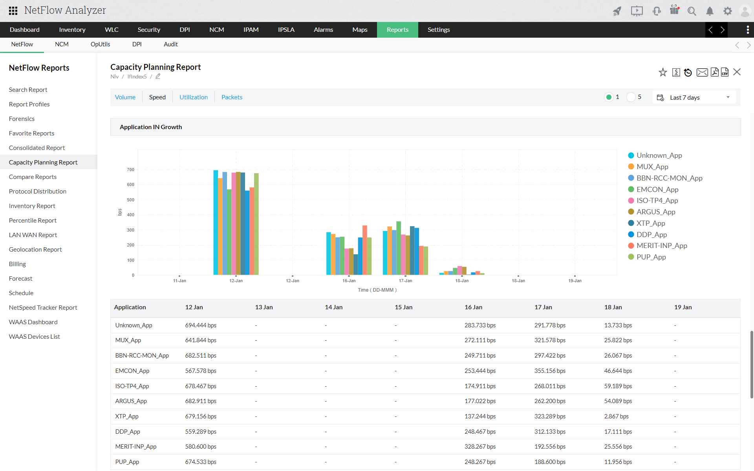This screenshot has width=754, height=471.
Task: Select the 5 radio option
Action: pyautogui.click(x=631, y=97)
